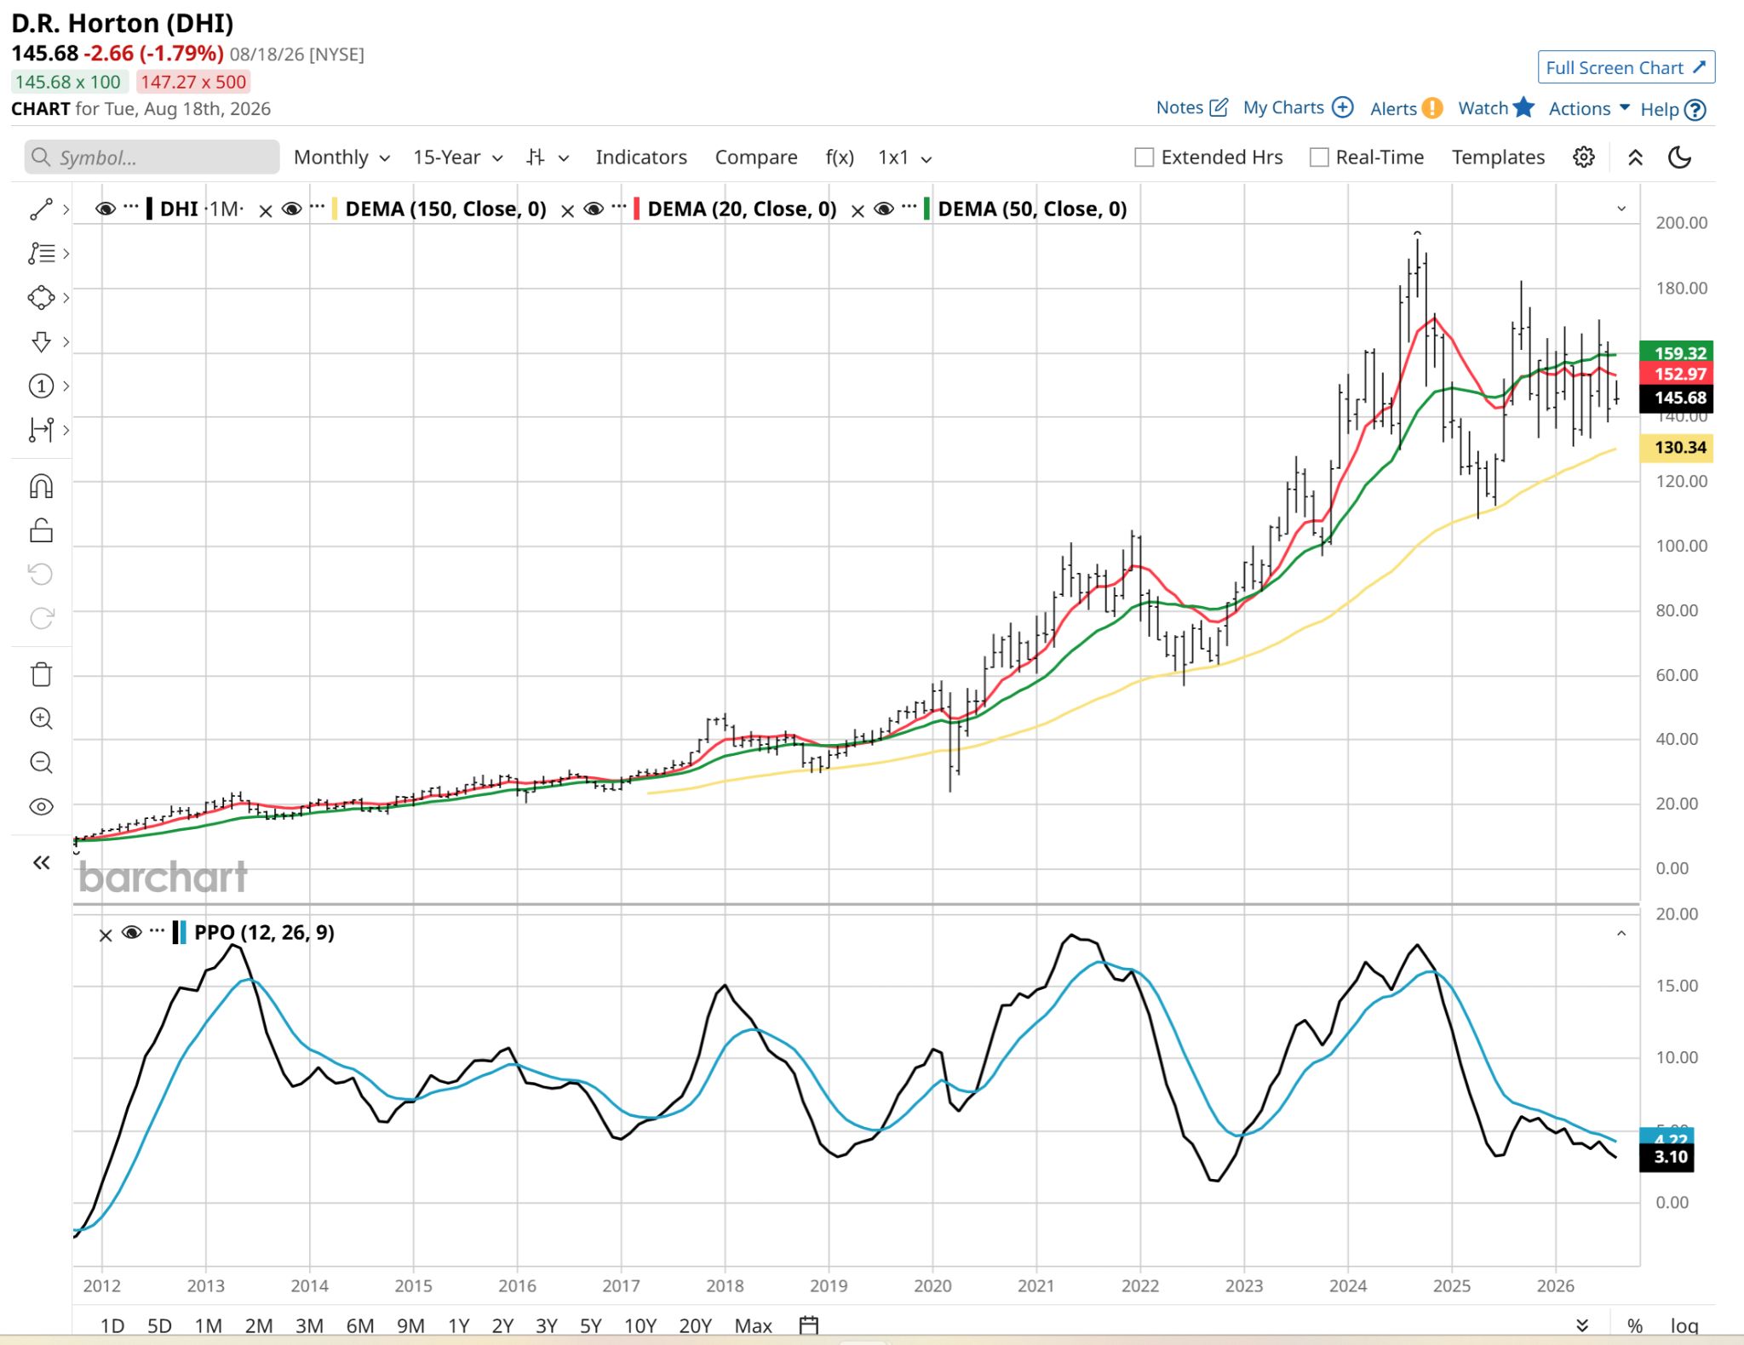
Task: Switch to dark mode moon icon
Action: pyautogui.click(x=1679, y=157)
